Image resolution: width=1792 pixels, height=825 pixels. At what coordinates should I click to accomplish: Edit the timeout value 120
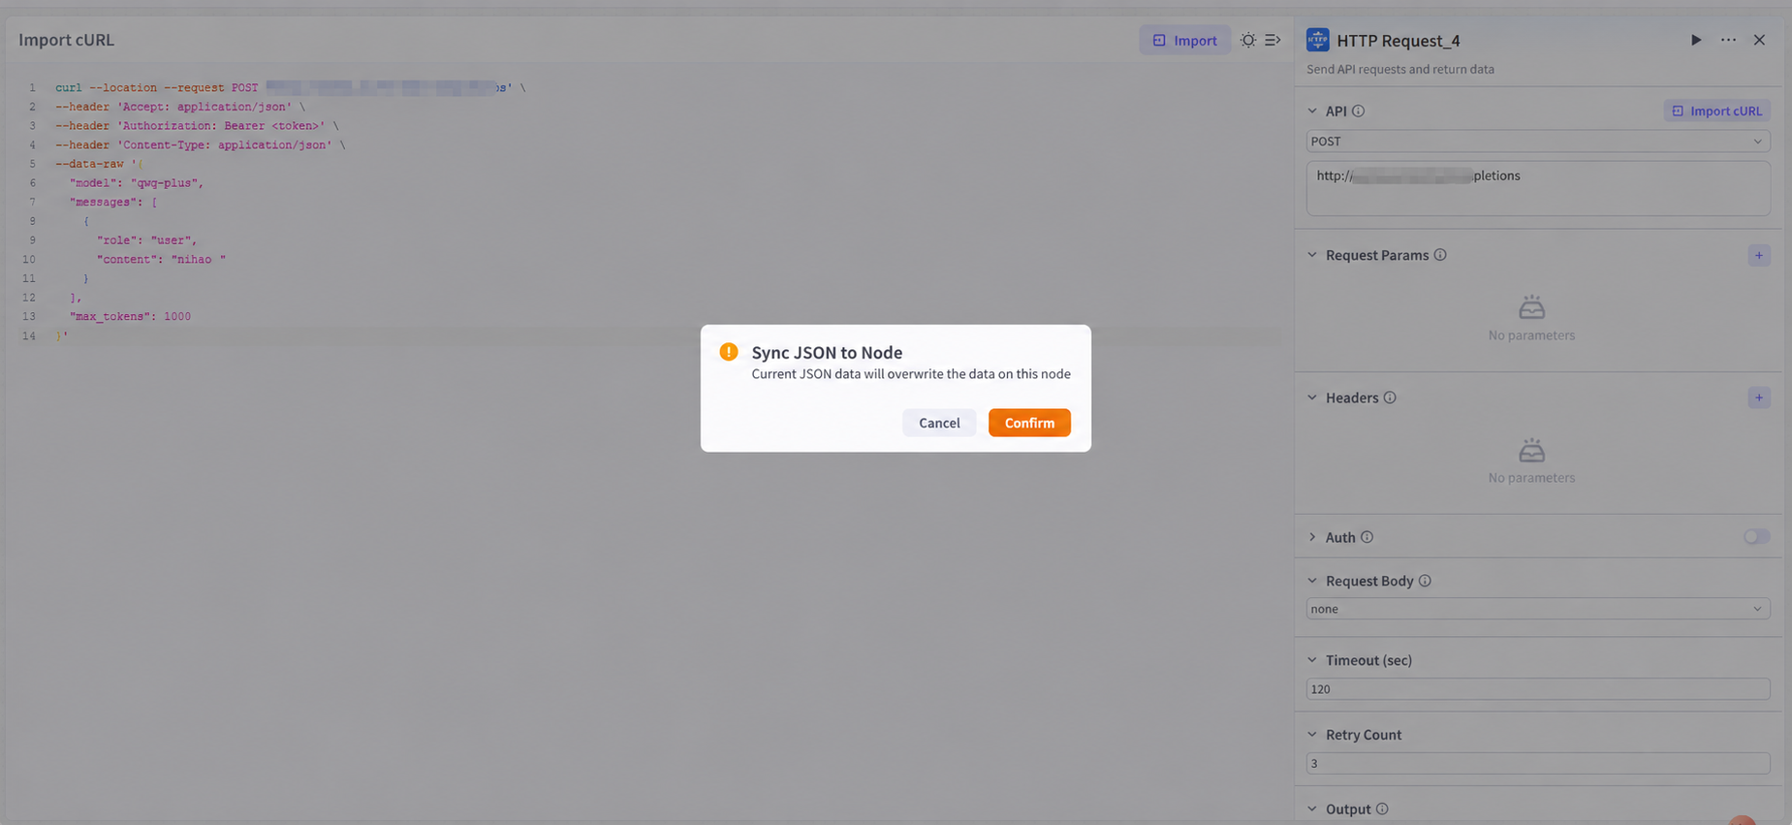pos(1538,689)
